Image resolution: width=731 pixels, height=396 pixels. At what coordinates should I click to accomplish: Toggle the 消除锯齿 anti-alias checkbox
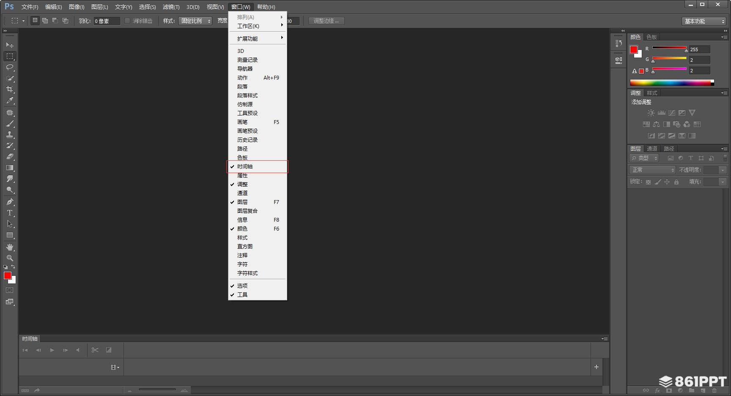pyautogui.click(x=127, y=21)
